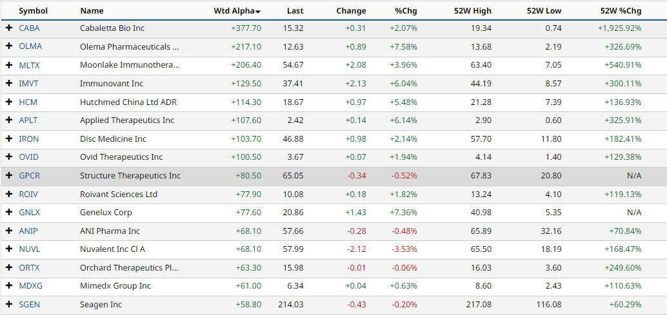Sort by the Last price header
The width and height of the screenshot is (667, 315).
tap(295, 11)
